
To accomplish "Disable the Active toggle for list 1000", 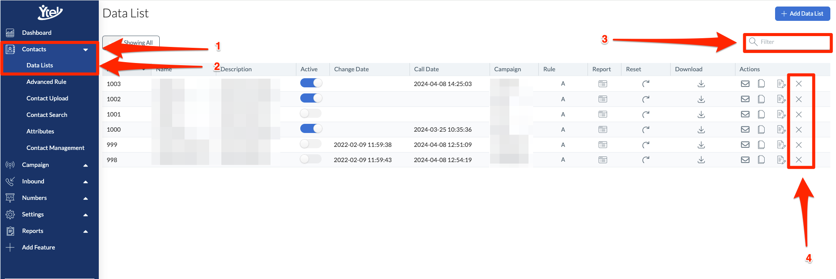I will (311, 129).
